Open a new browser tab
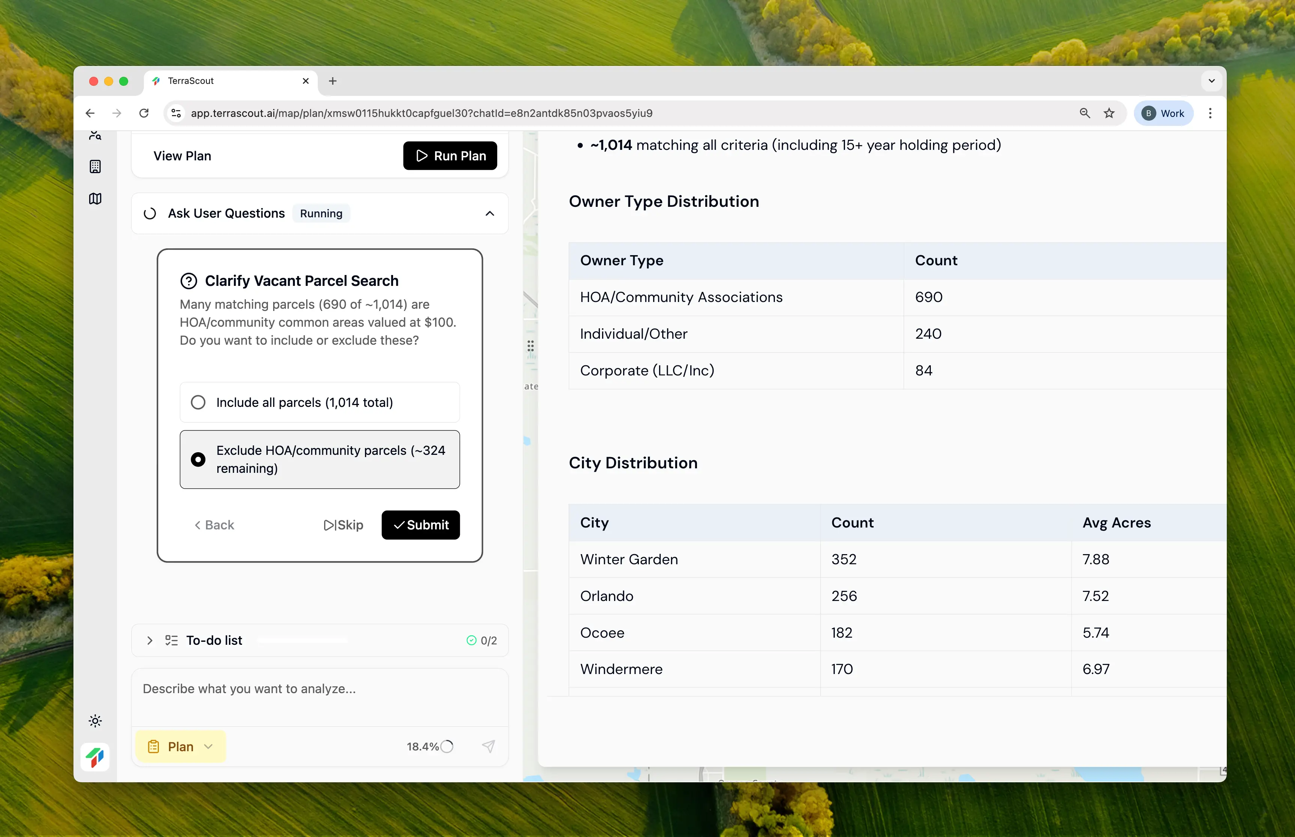This screenshot has height=837, width=1295. [333, 81]
